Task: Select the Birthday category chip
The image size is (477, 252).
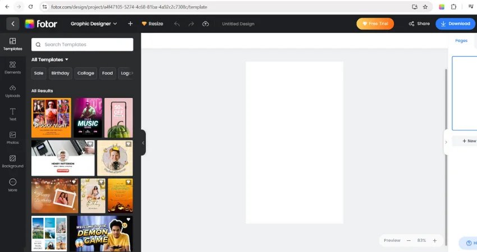Action: [x=60, y=73]
